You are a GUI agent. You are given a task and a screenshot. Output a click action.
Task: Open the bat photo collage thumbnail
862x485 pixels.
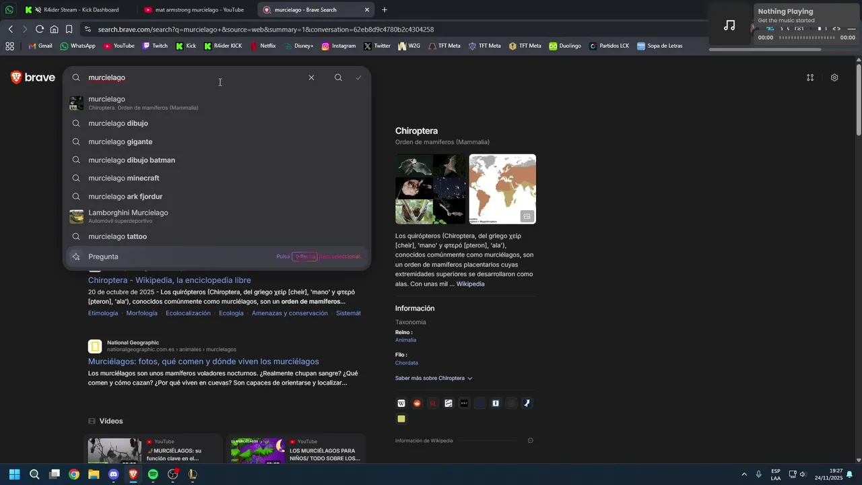click(x=430, y=189)
